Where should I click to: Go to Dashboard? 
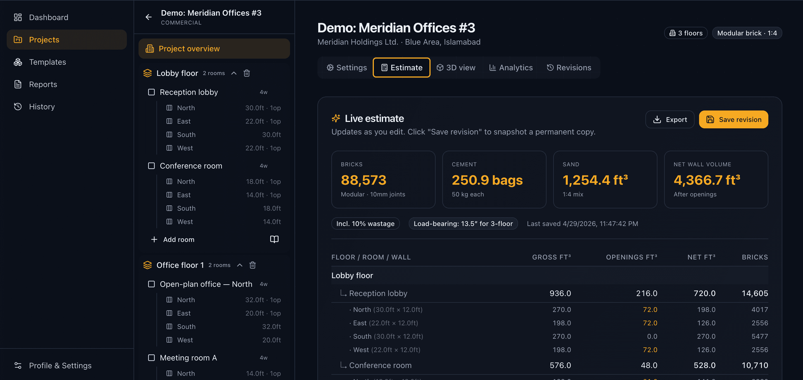click(x=67, y=17)
